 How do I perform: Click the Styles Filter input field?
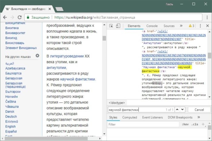pos(143,124)
